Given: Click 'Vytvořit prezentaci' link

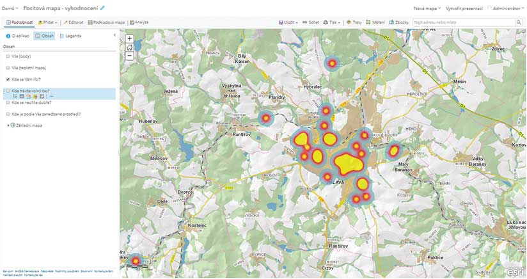Looking at the screenshot, I should 464,8.
